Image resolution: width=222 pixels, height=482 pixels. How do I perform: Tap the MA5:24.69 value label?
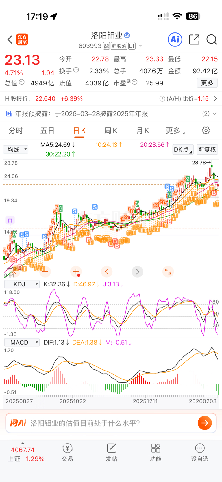pos(58,145)
